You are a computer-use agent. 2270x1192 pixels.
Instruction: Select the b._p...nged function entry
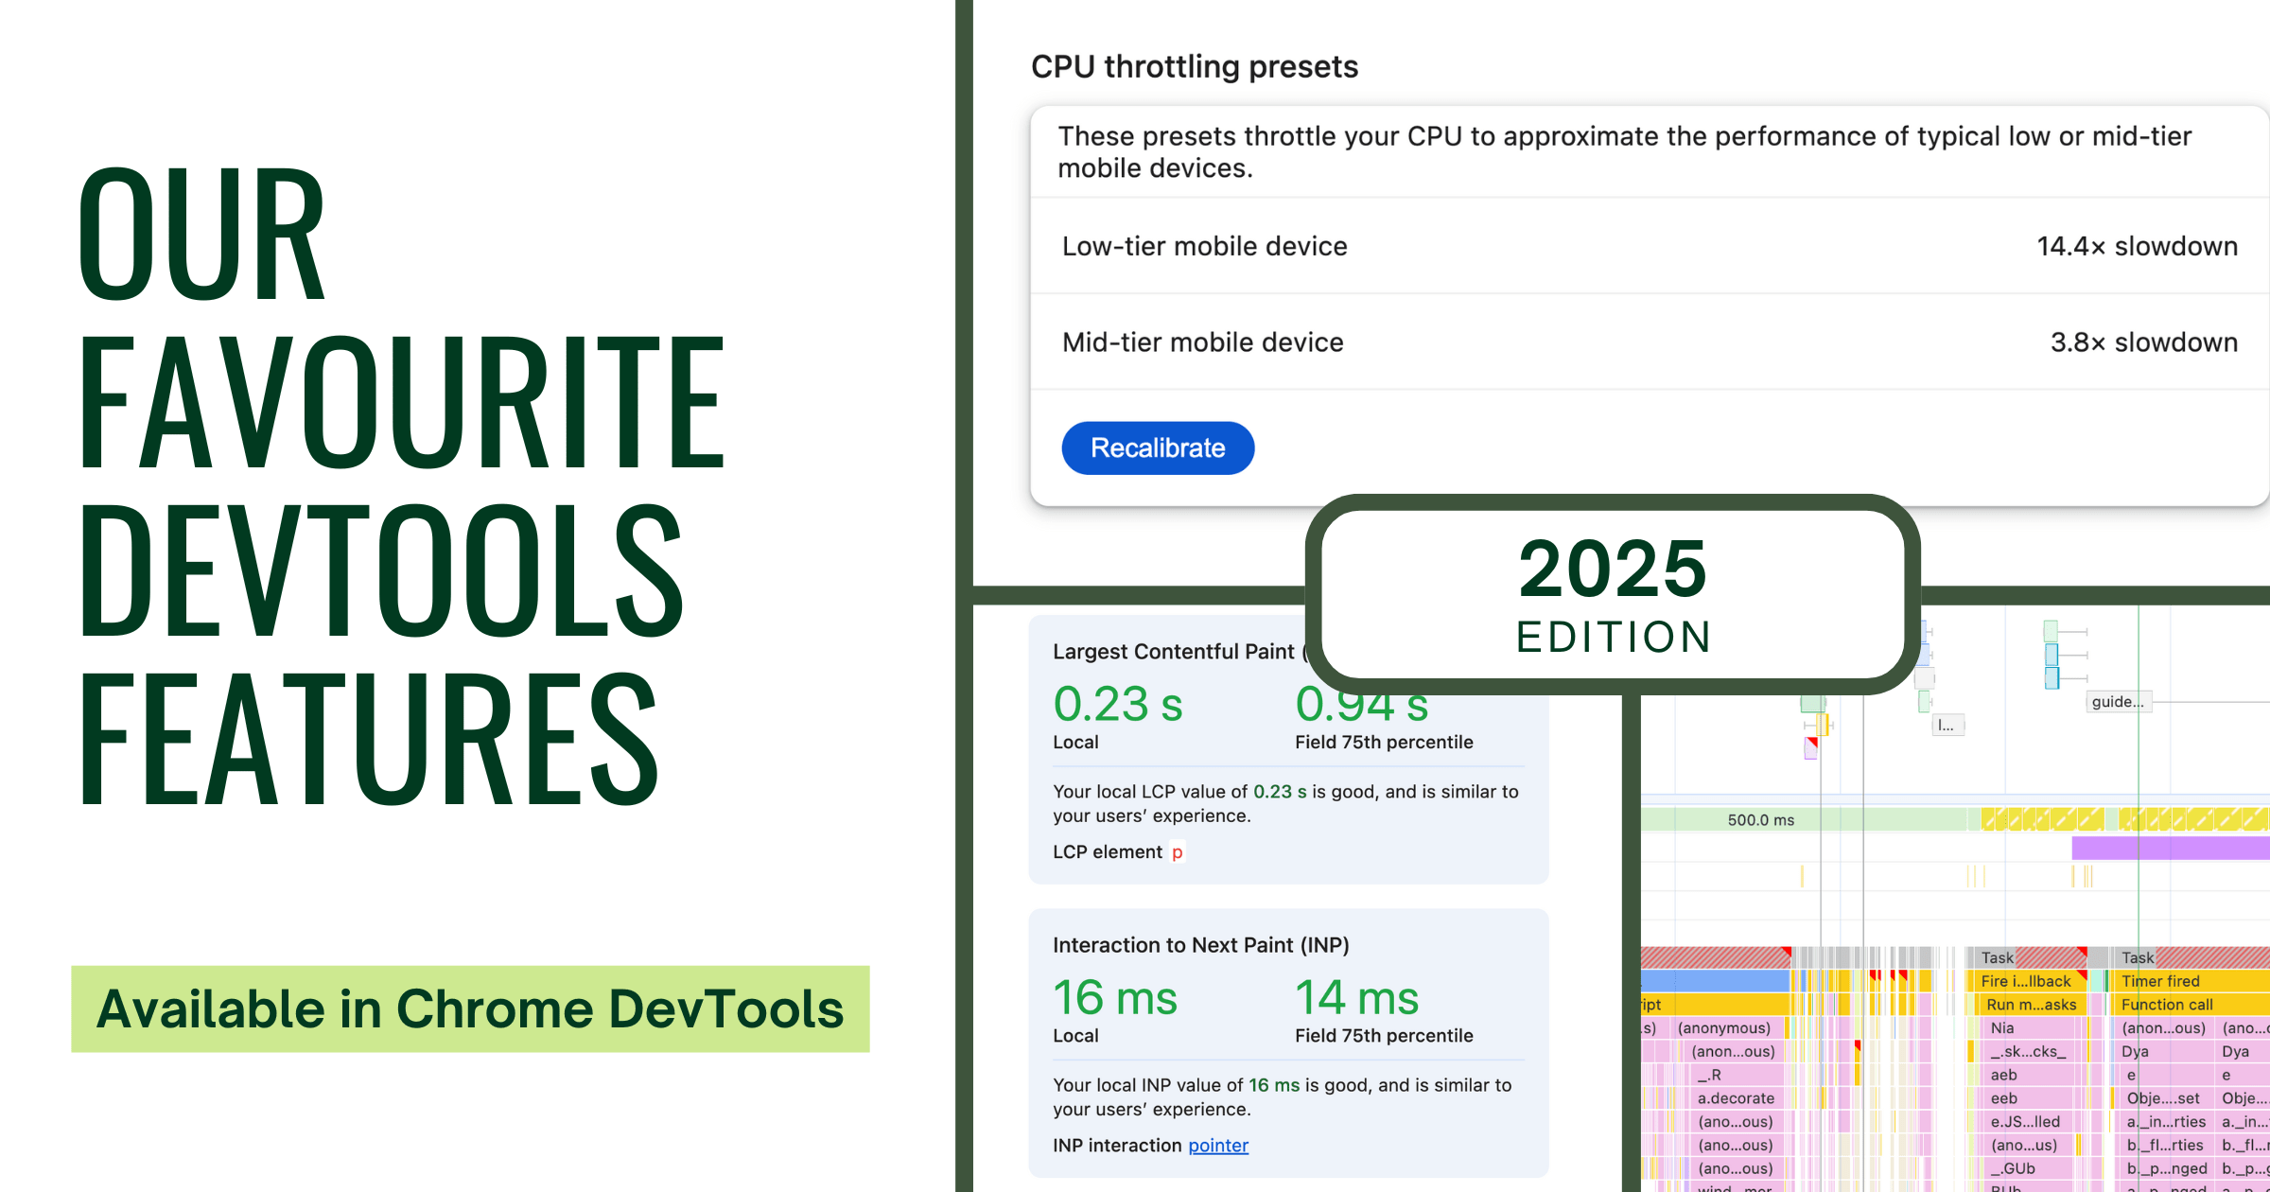click(x=2166, y=1169)
